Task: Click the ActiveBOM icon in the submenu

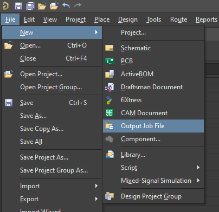Action: pyautogui.click(x=110, y=74)
